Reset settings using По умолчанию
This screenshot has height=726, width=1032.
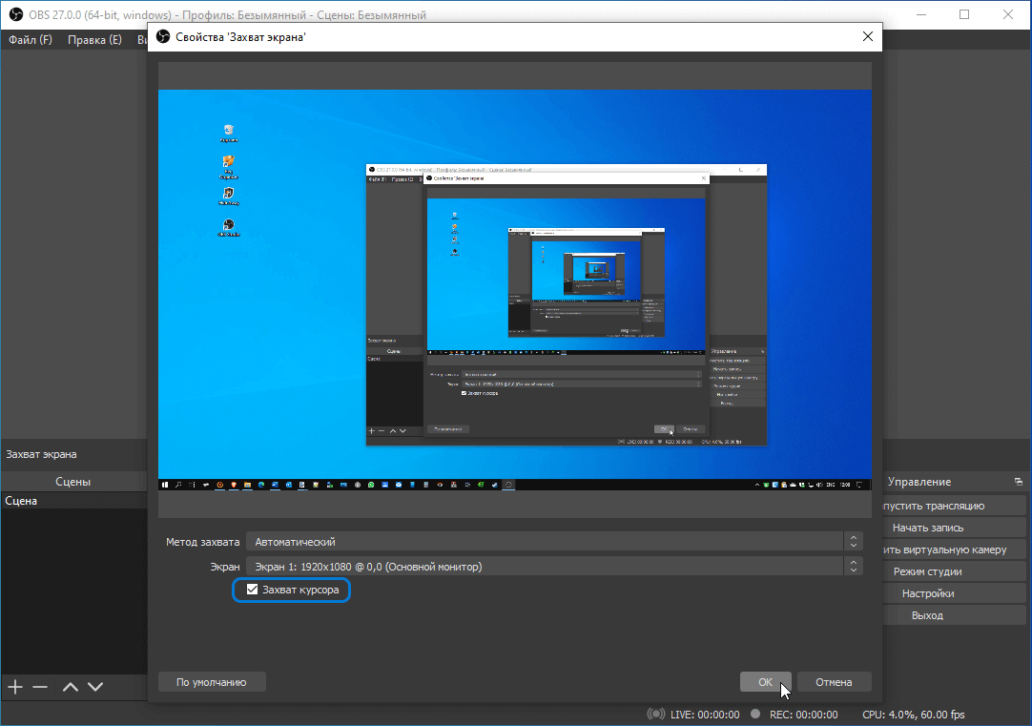pos(212,681)
